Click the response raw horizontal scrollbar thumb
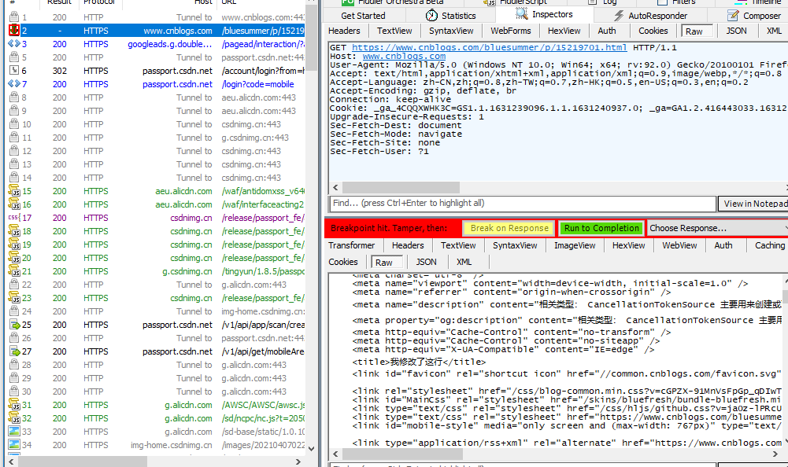This screenshot has width=788, height=467. coord(401,454)
